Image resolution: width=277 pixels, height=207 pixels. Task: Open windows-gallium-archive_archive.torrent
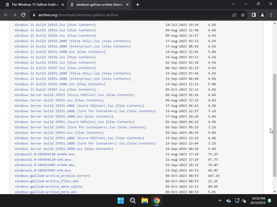pos(52,176)
